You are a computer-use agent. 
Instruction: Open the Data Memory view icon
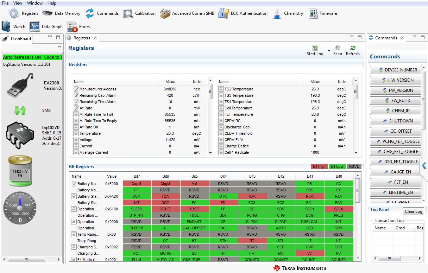[x=47, y=13]
